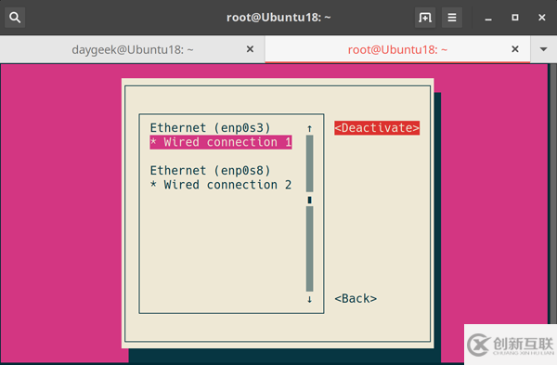Switch to the daygeek@Ubuntu18 tab
Image resolution: width=557 pixels, height=365 pixels.
[133, 49]
